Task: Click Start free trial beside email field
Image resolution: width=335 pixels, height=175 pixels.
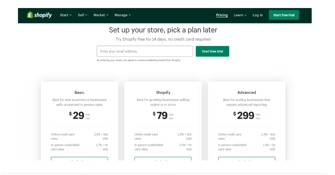Action: pyautogui.click(x=212, y=51)
